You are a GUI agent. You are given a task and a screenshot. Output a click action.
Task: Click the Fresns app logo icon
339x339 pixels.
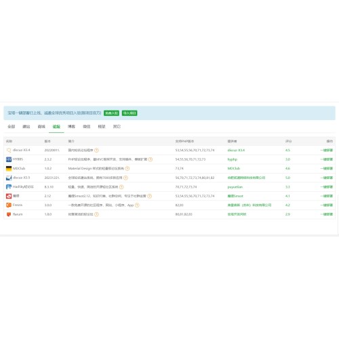[x=9, y=205]
